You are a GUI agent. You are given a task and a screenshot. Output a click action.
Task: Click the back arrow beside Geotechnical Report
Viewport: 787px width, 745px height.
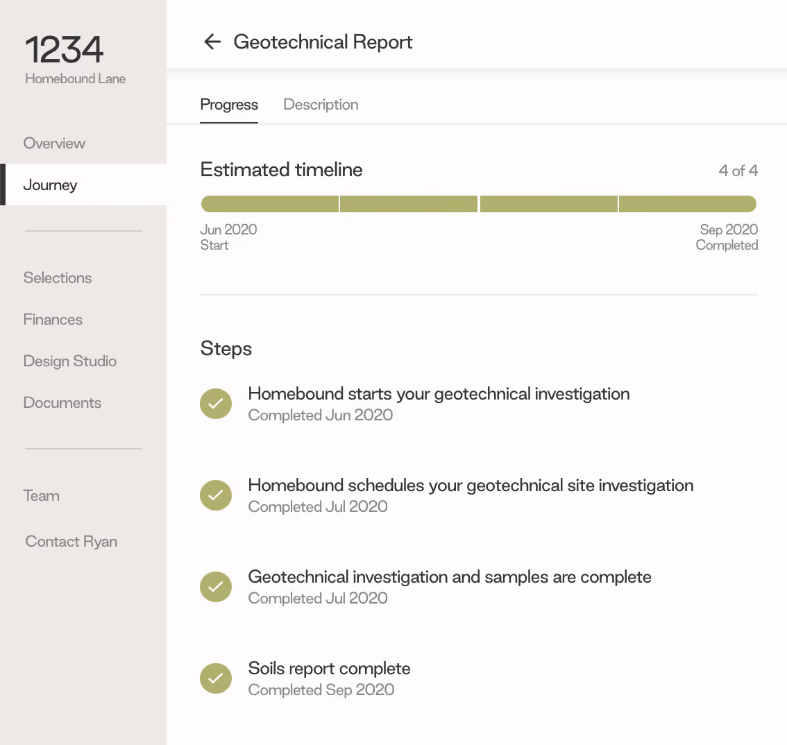tap(212, 42)
